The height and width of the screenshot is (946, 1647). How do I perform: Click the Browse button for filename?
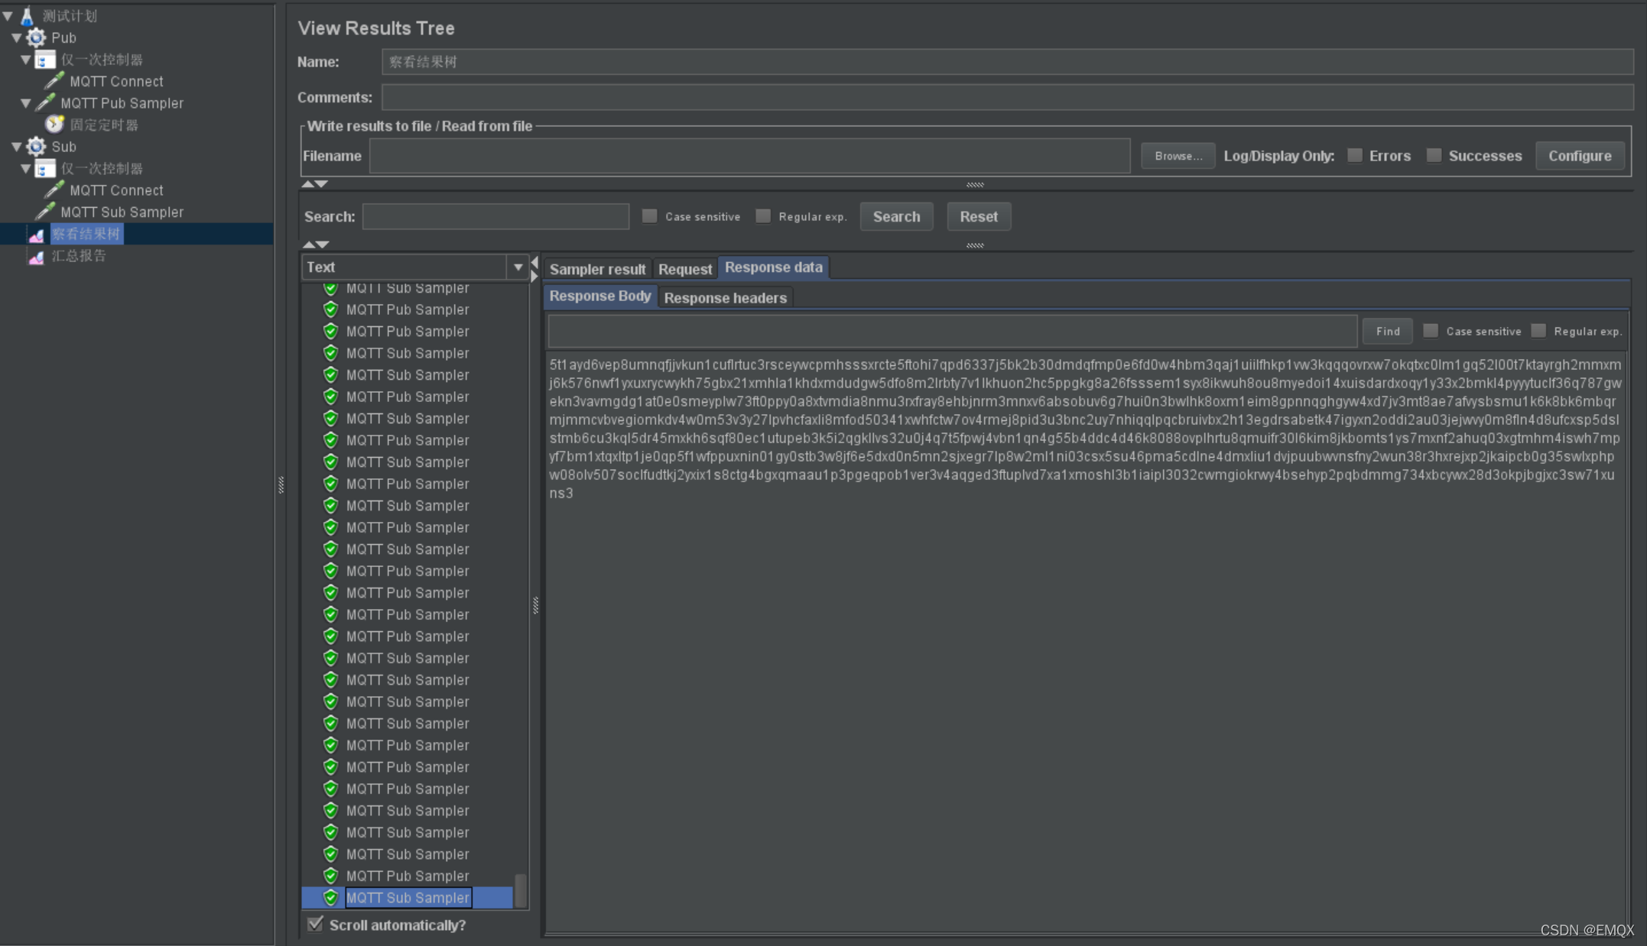click(1175, 155)
